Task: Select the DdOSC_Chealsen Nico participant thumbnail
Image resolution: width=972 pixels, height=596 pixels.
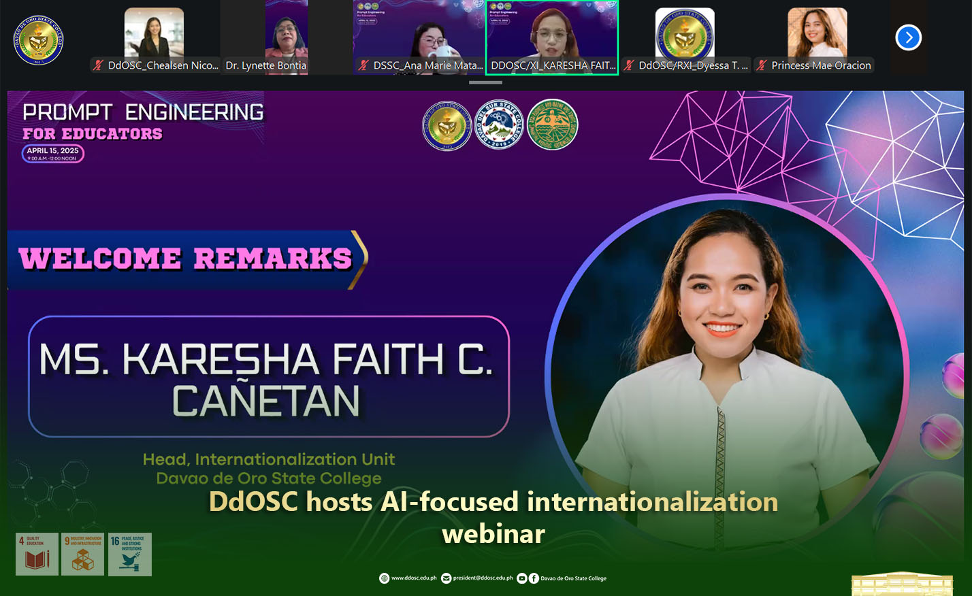Action: pos(154,34)
